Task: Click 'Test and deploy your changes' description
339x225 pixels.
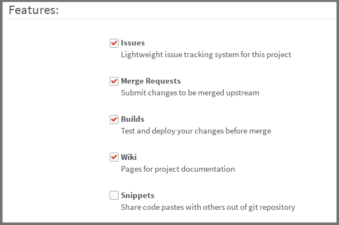Action: pos(196,131)
